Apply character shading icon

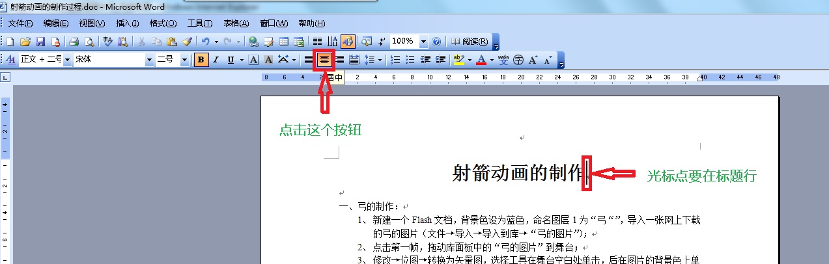click(x=268, y=60)
